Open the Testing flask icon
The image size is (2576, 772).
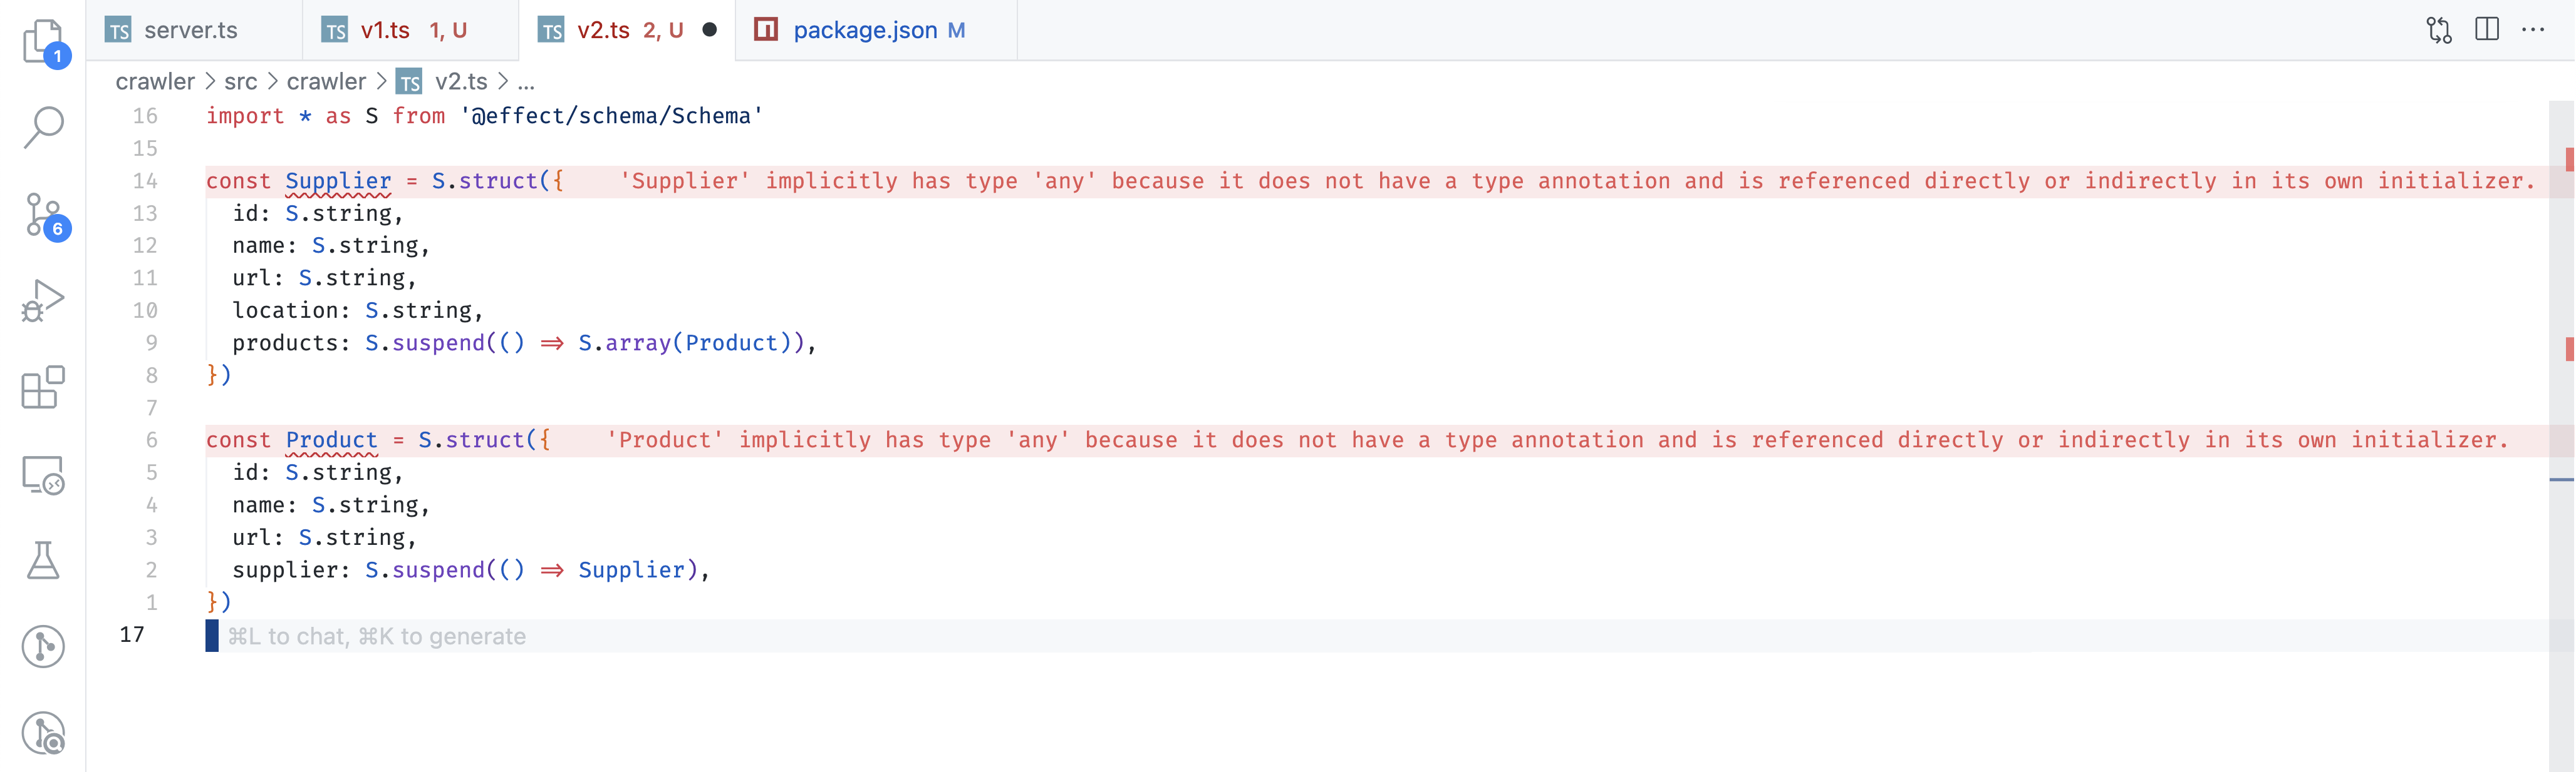coord(42,561)
